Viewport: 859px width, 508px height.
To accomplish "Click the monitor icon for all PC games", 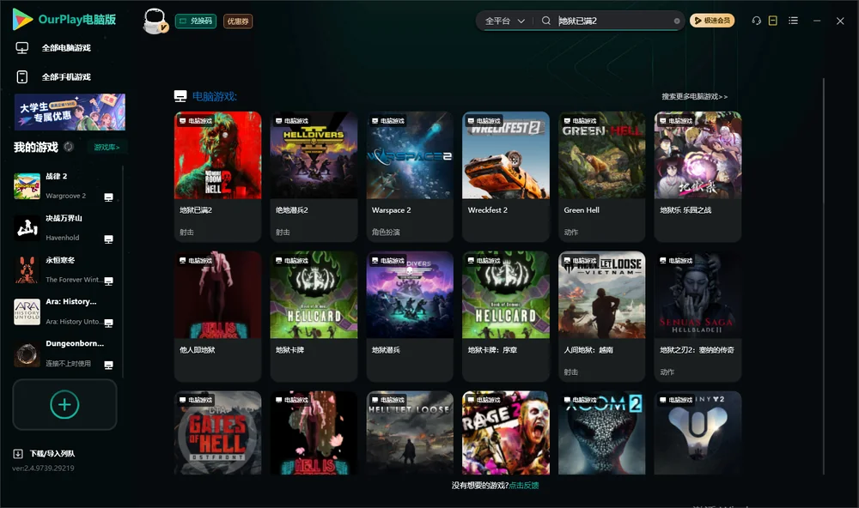I will tap(22, 48).
